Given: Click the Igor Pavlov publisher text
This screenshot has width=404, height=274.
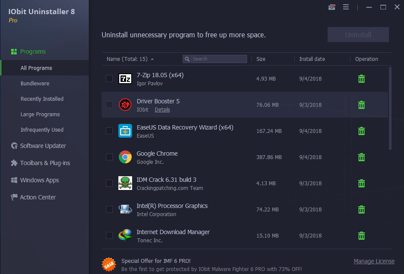Looking at the screenshot, I should tap(150, 84).
